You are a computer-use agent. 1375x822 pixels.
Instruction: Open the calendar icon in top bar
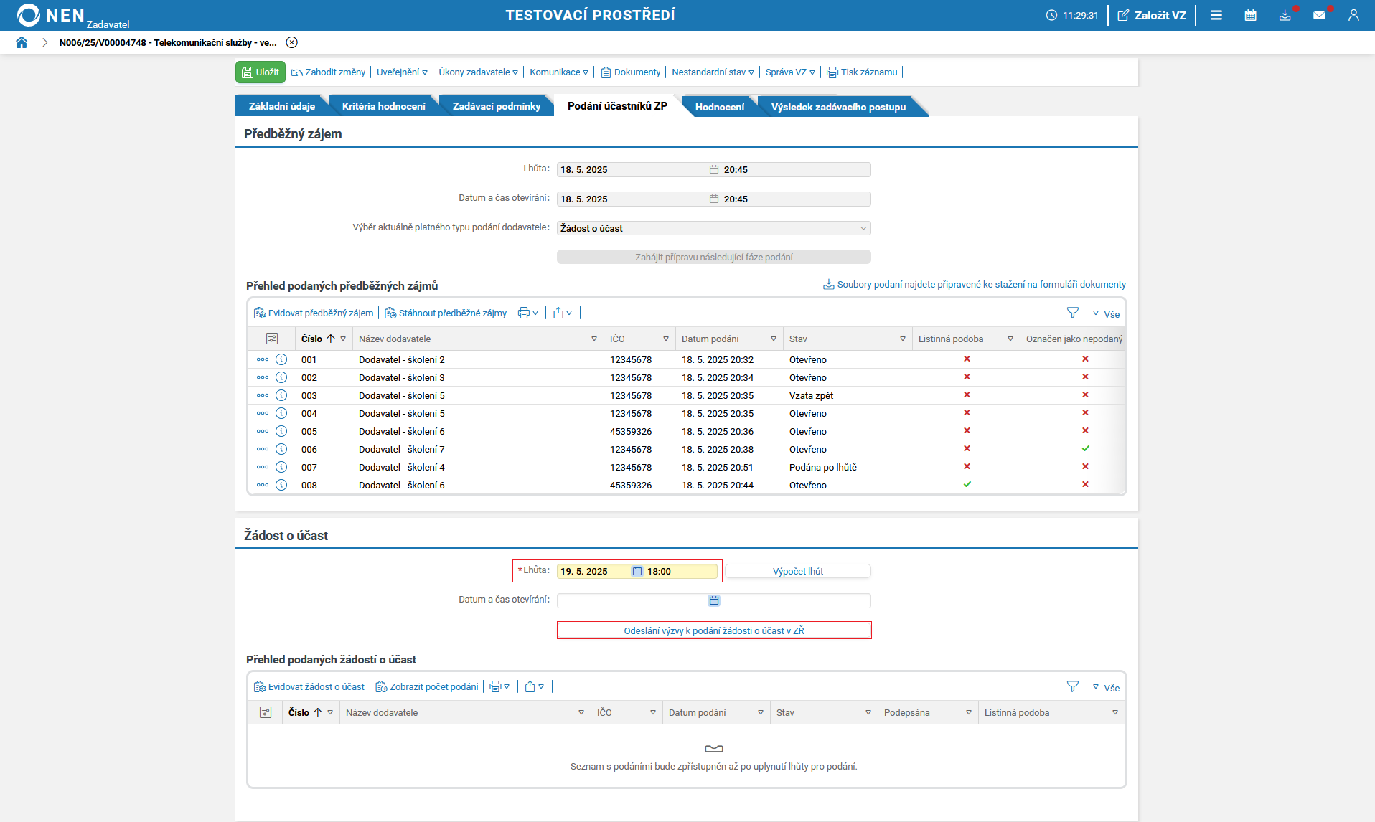(x=1250, y=15)
